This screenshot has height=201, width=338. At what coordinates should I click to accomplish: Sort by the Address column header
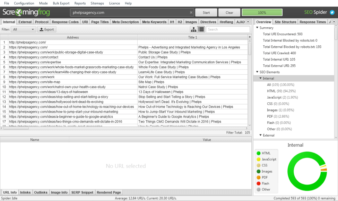pos(73,37)
